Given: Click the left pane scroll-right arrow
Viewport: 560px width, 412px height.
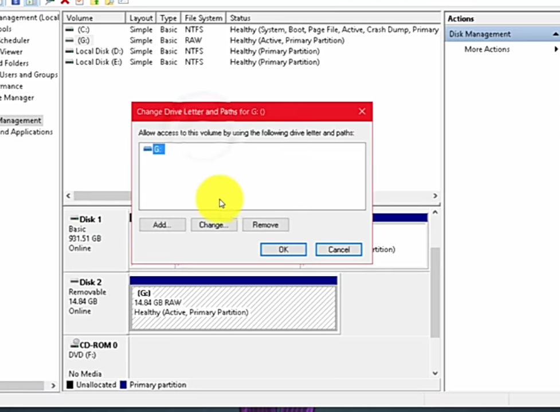Looking at the screenshot, I should coord(53,386).
